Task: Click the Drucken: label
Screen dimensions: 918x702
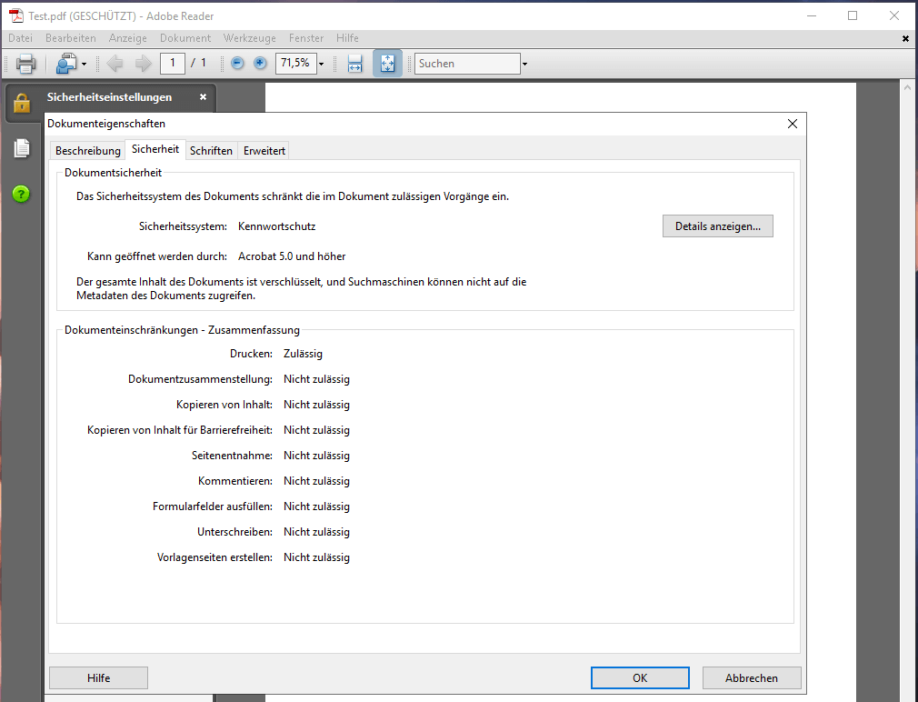Action: (x=251, y=354)
